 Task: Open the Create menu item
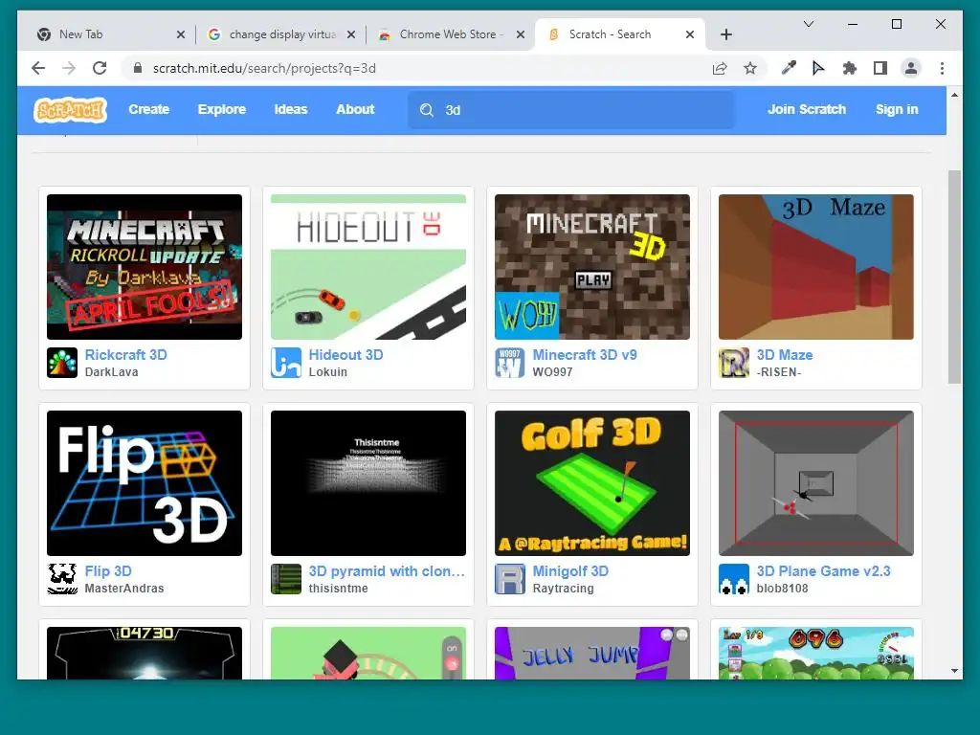click(x=148, y=109)
